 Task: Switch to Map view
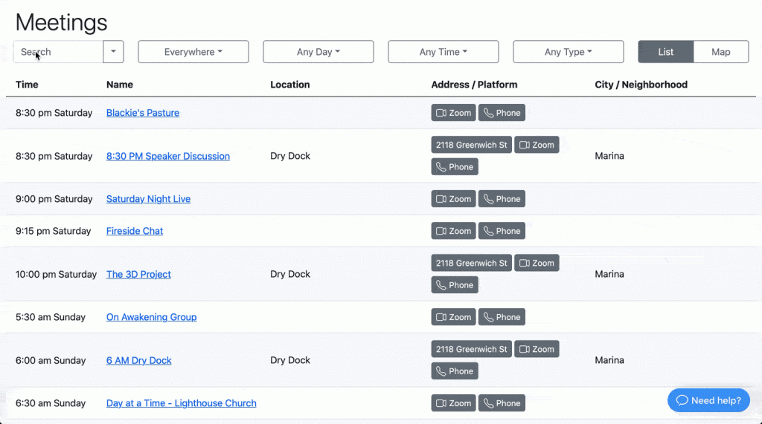coord(720,52)
